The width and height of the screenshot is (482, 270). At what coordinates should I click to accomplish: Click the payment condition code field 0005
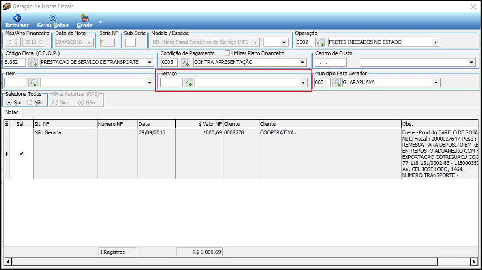tap(169, 62)
